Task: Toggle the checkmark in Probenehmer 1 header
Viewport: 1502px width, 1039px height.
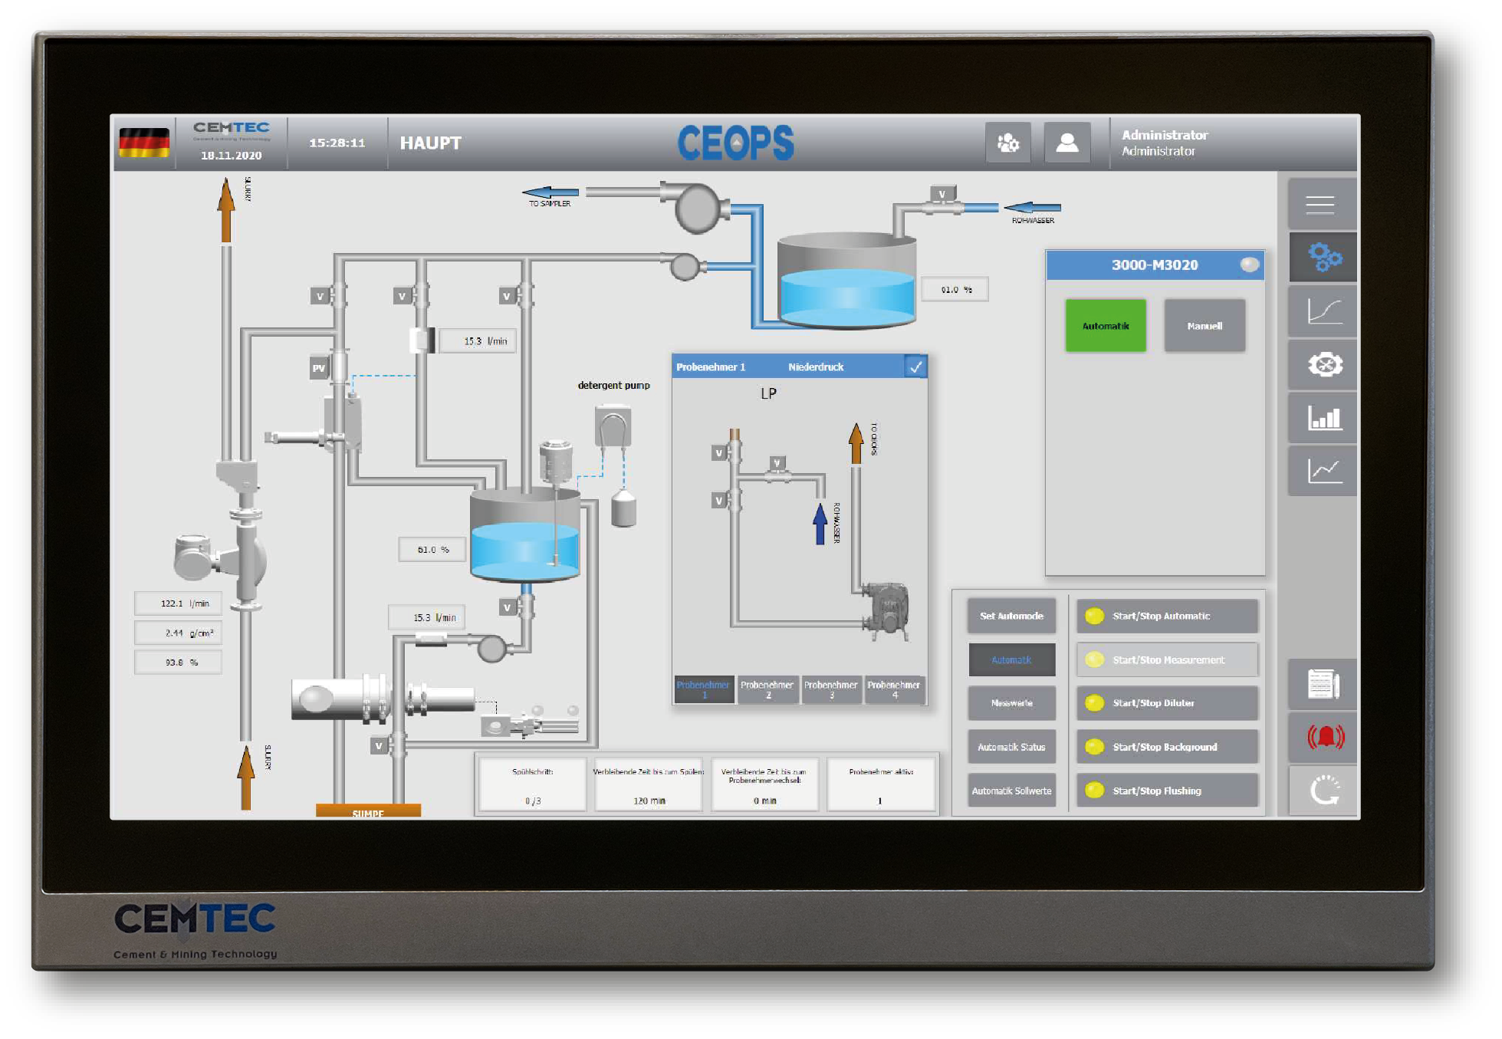Action: pyautogui.click(x=915, y=367)
